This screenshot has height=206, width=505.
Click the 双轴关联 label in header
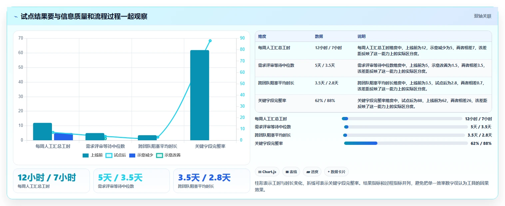482,16
